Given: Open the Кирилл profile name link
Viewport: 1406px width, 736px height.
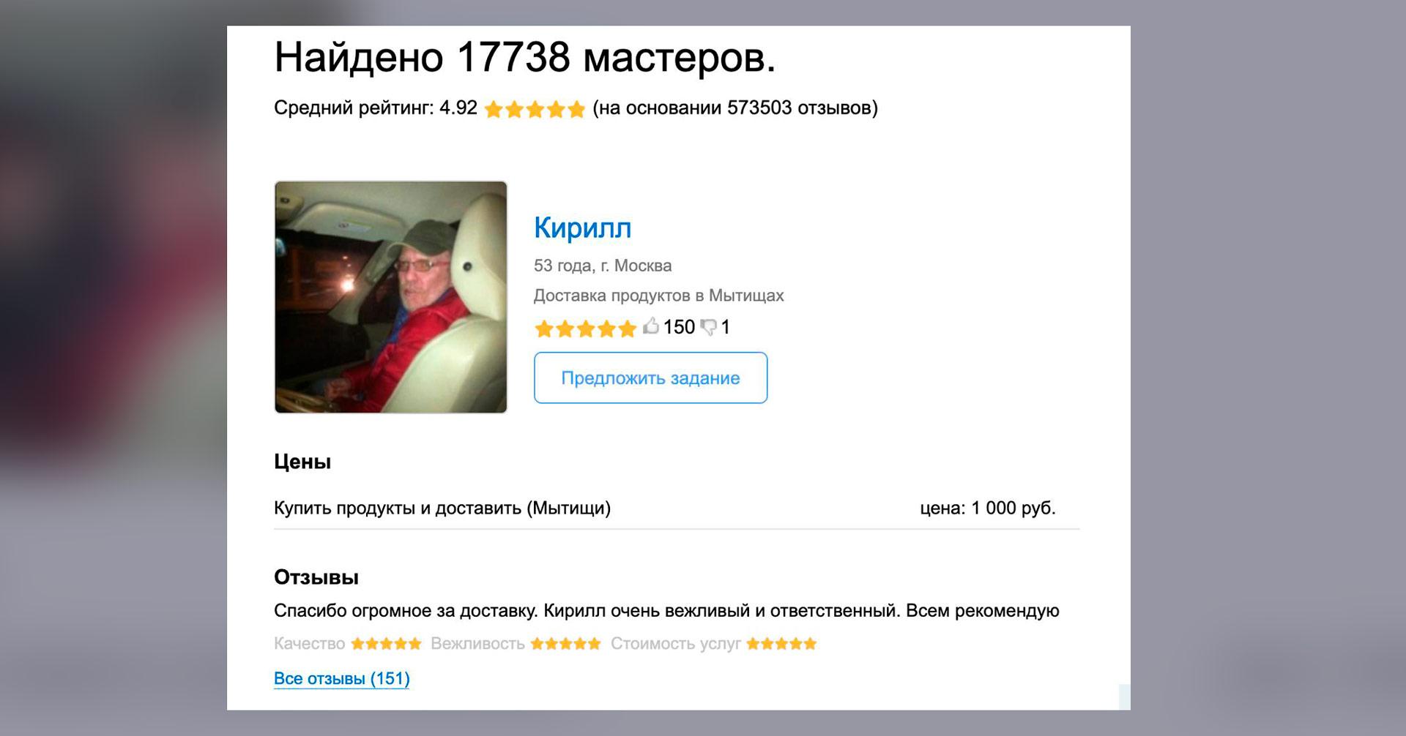Looking at the screenshot, I should coord(583,228).
